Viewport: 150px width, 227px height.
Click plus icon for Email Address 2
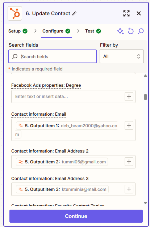tap(129, 162)
